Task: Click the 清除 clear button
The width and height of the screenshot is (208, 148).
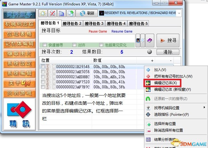Action: [x=168, y=52]
